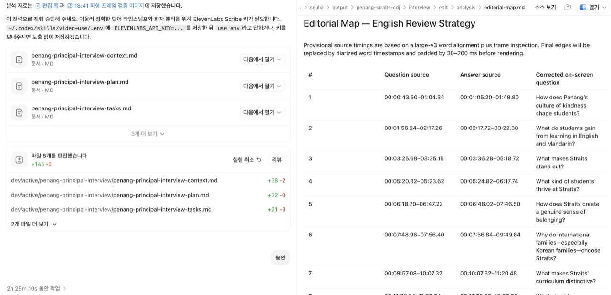Open the 리뷰 button
Image resolution: width=611 pixels, height=295 pixels.
tap(277, 160)
